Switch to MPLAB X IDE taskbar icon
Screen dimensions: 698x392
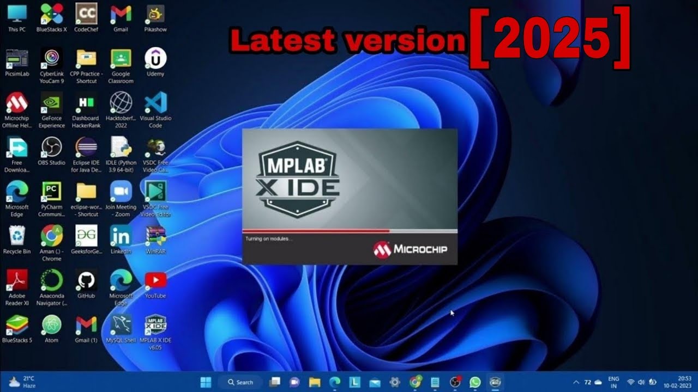tap(495, 382)
